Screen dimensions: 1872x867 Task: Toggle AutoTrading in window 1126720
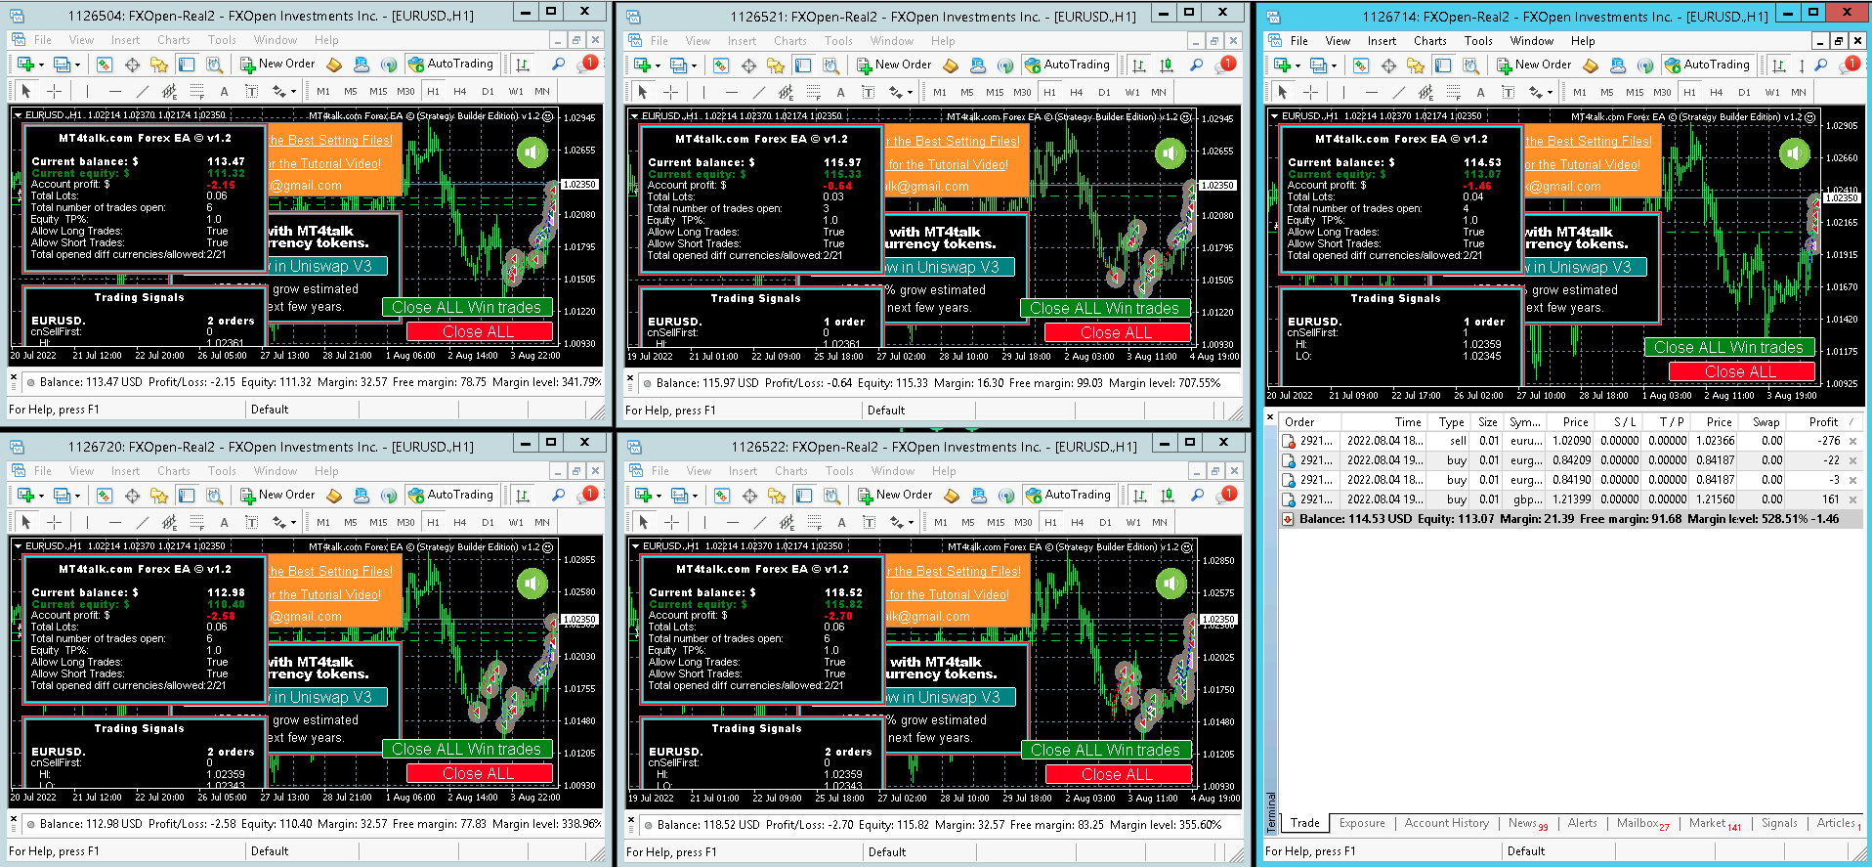[x=452, y=495]
